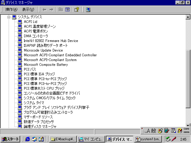
Task: Click the IME input mode A indicator
Action: pyautogui.click(x=147, y=131)
